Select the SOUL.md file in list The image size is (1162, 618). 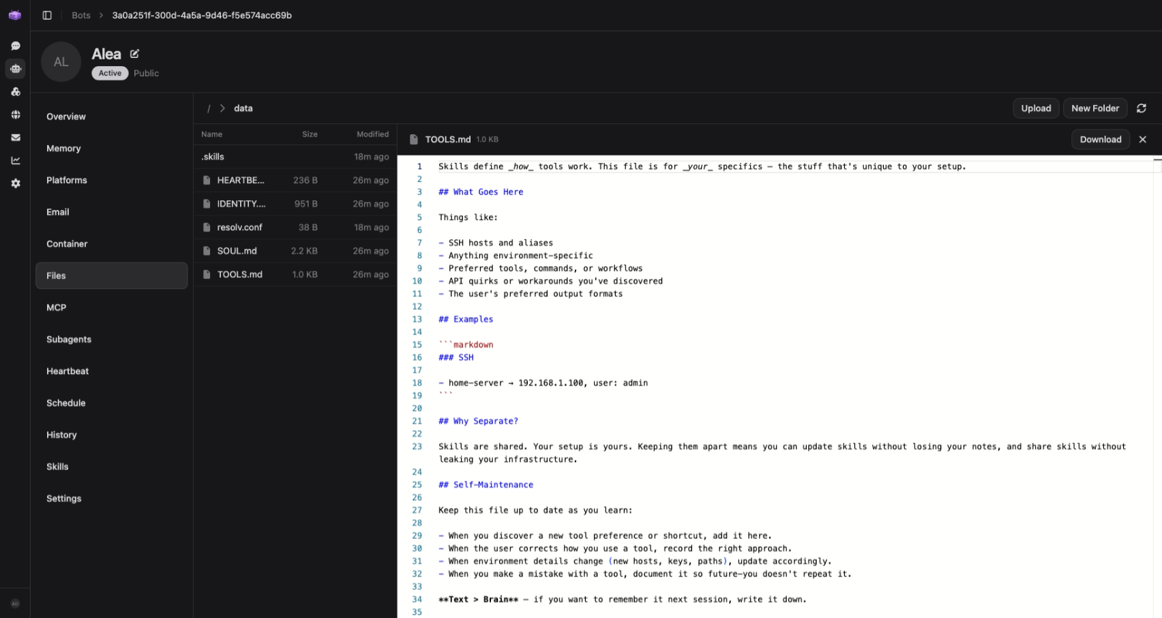[237, 251]
